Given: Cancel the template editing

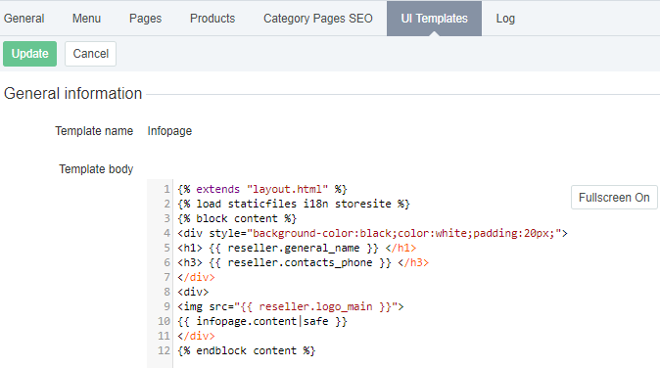Looking at the screenshot, I should pyautogui.click(x=90, y=54).
